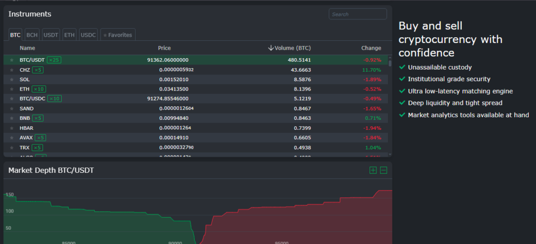Zoom in the Market Depth chart

[373, 170]
